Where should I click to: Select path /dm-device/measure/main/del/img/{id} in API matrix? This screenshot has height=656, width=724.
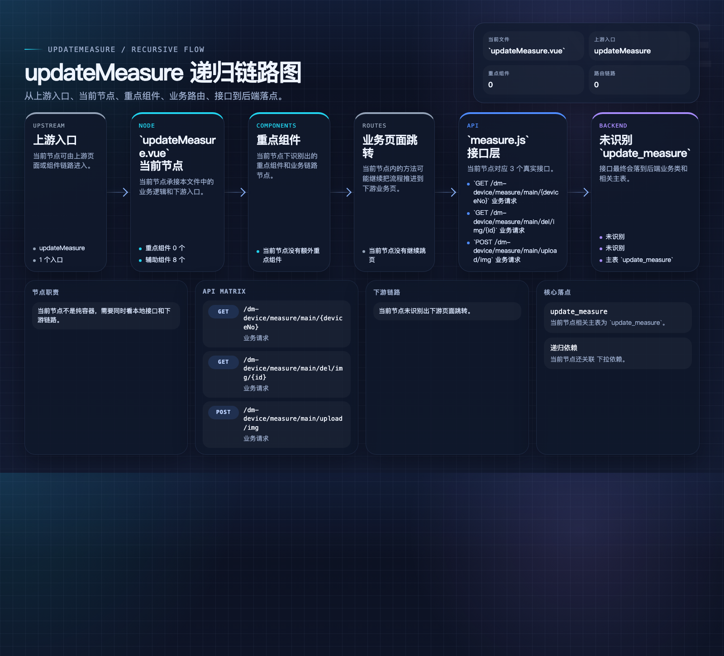293,368
